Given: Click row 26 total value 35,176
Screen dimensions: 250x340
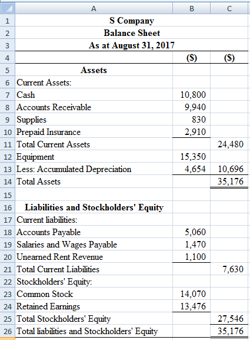Looking at the screenshot, I should coord(229,331).
